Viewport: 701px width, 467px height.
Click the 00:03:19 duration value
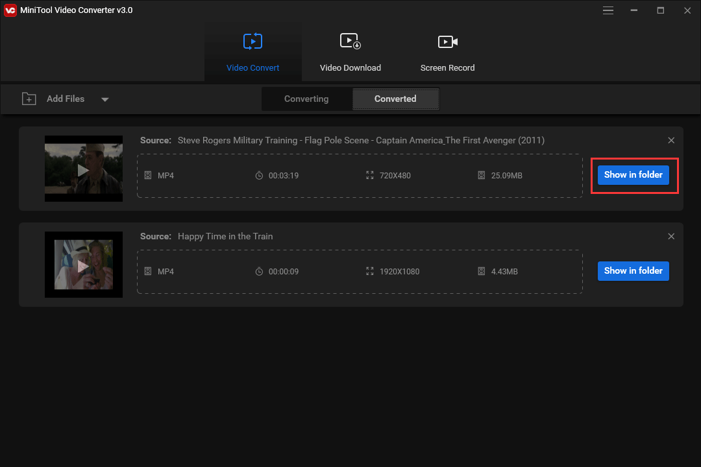pyautogui.click(x=284, y=176)
